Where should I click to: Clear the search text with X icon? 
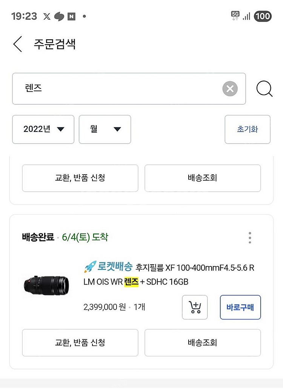(230, 89)
